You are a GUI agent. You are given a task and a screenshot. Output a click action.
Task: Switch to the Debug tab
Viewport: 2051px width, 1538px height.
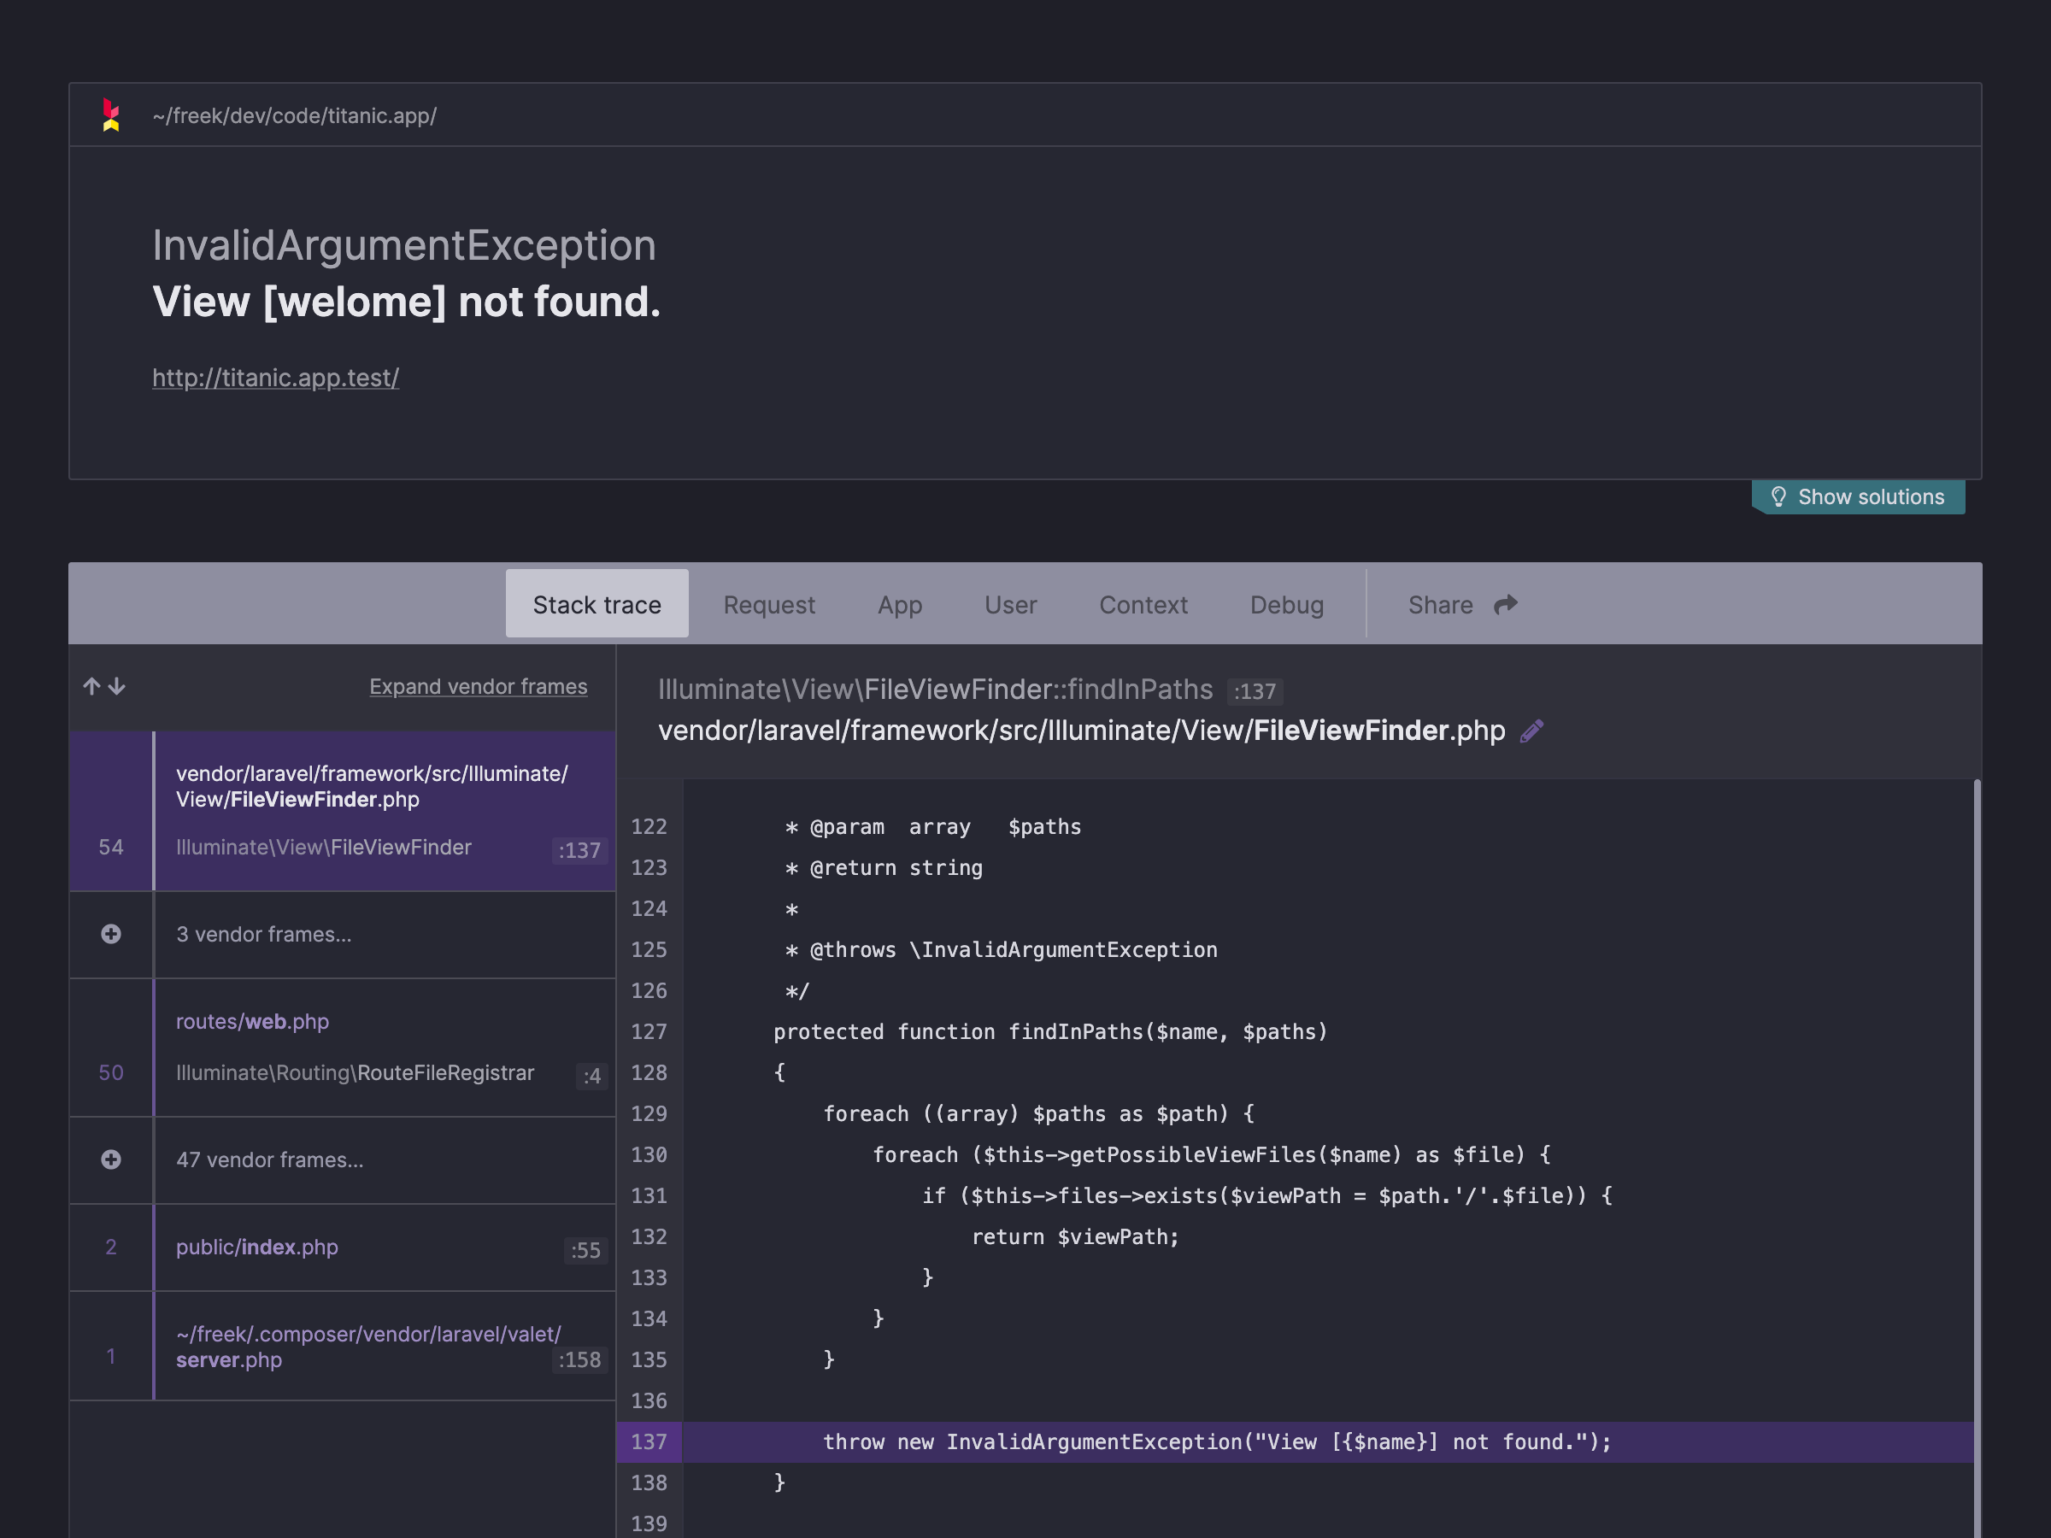tap(1286, 604)
